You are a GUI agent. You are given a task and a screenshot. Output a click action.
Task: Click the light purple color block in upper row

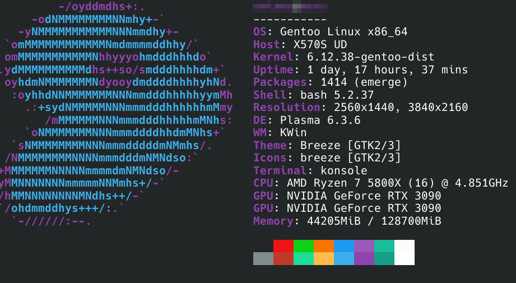364,246
